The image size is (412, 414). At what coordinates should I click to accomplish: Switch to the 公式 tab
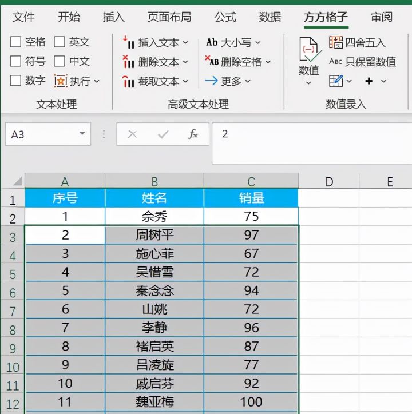point(225,17)
